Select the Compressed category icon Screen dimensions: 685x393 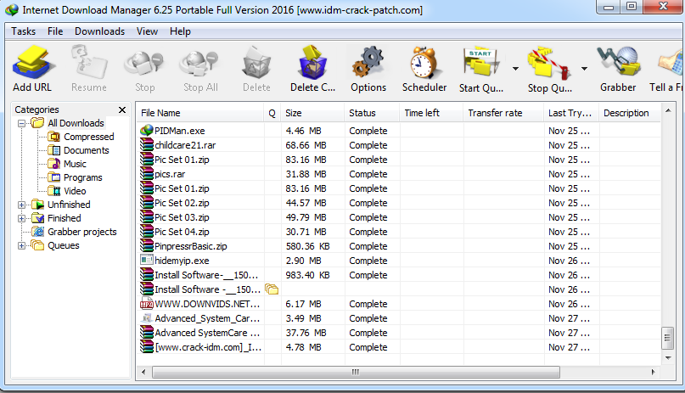coord(54,137)
